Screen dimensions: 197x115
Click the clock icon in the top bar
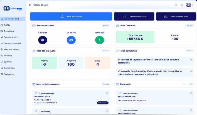tap(176, 5)
